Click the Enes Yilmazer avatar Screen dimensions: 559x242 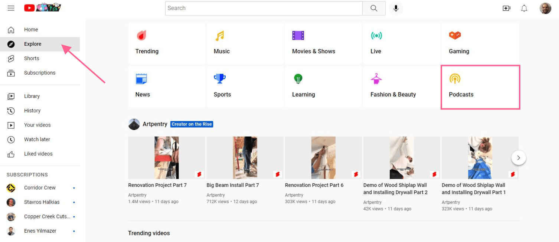[11, 231]
